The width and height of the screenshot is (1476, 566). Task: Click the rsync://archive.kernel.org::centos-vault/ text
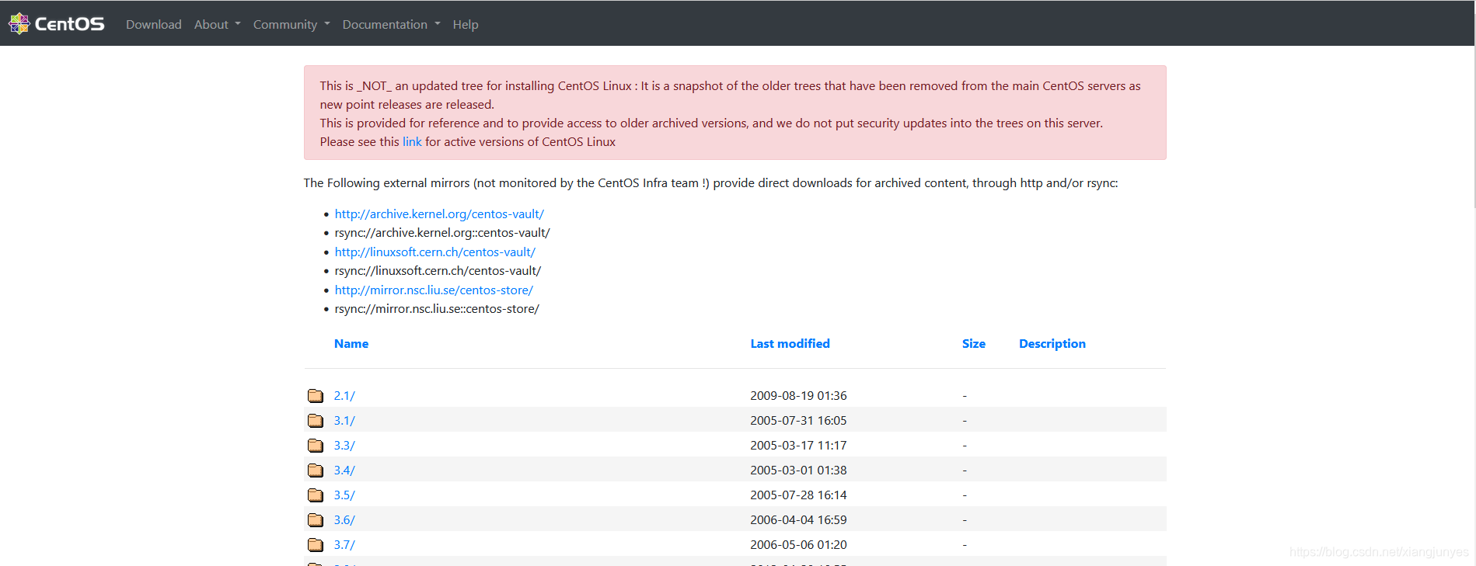(442, 233)
